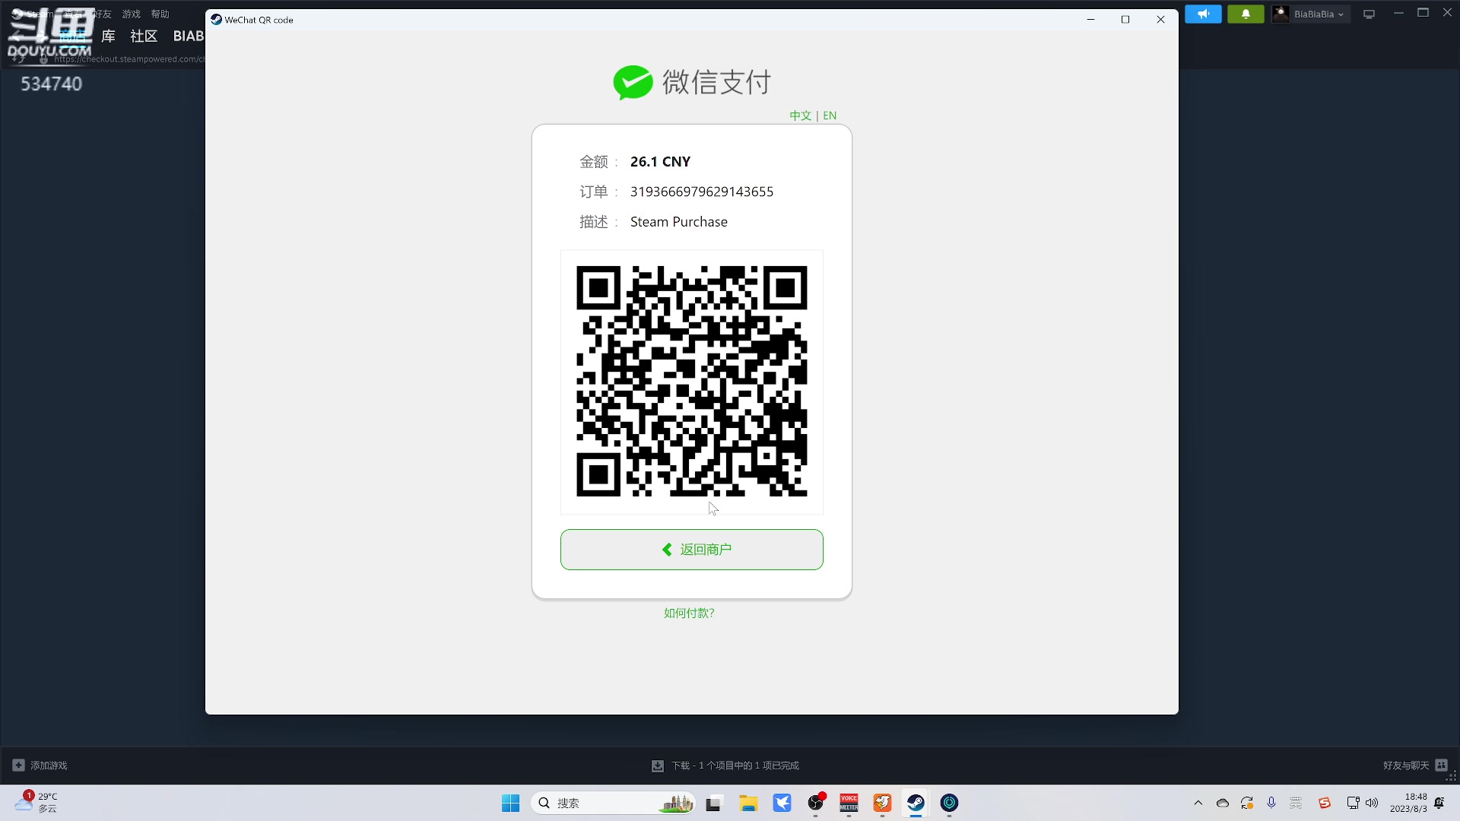Open volume control tray icon
This screenshot has width=1460, height=821.
pyautogui.click(x=1372, y=803)
